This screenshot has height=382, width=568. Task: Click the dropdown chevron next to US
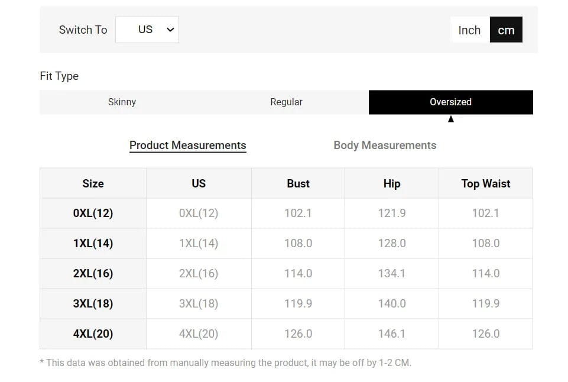tap(170, 30)
